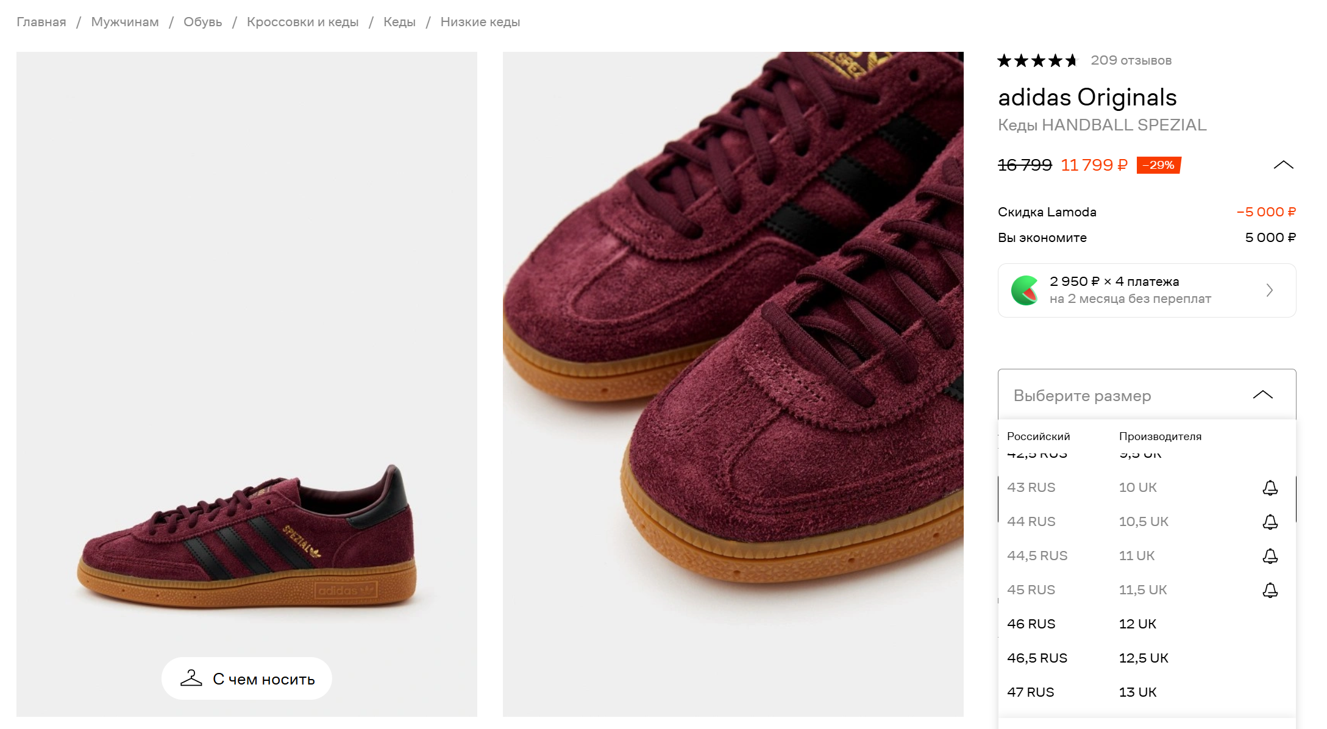
Task: Click notification bell for 45 RUS
Action: (x=1270, y=590)
